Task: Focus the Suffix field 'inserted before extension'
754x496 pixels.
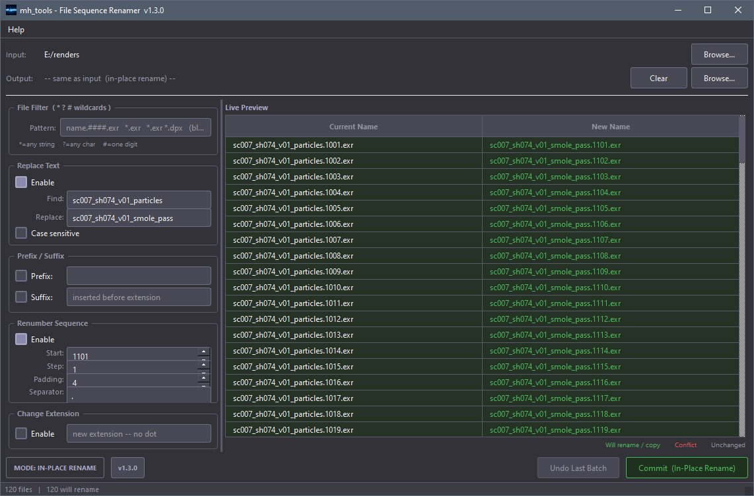Action: pos(139,297)
